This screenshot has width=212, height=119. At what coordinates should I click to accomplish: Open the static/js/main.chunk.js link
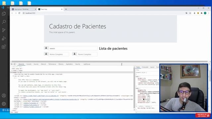(x=32, y=107)
